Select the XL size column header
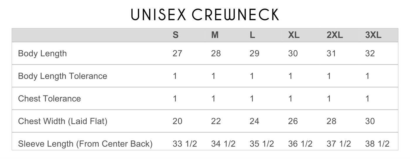The image size is (410, 159). (294, 35)
